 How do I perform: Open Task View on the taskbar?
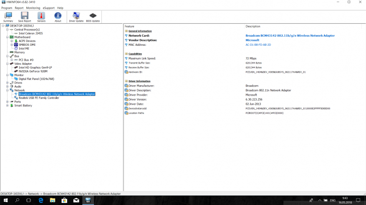click(28, 200)
